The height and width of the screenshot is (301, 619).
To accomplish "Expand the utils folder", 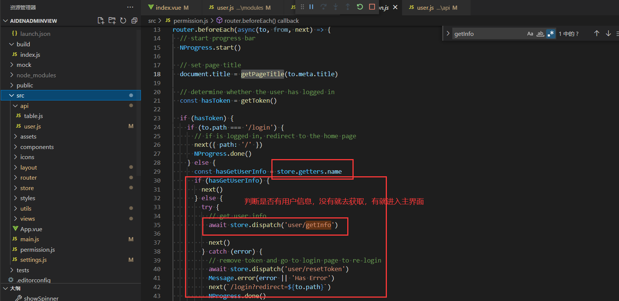I will (26, 209).
